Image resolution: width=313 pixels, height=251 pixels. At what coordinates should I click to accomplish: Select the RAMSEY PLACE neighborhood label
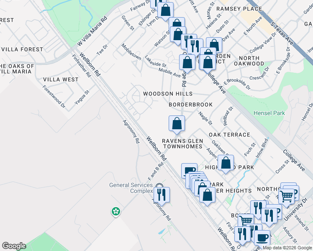pos(239,9)
